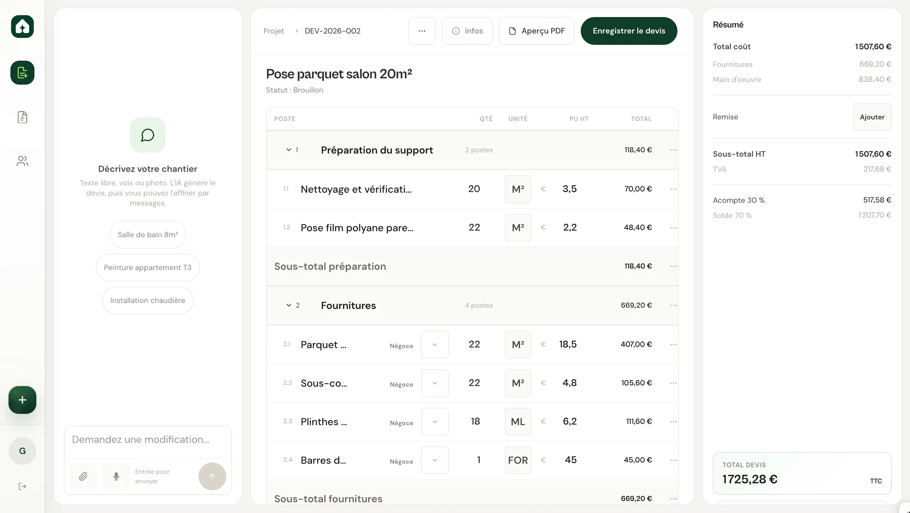Open options for Pose film polyane row
This screenshot has height=513, width=910.
(673, 227)
